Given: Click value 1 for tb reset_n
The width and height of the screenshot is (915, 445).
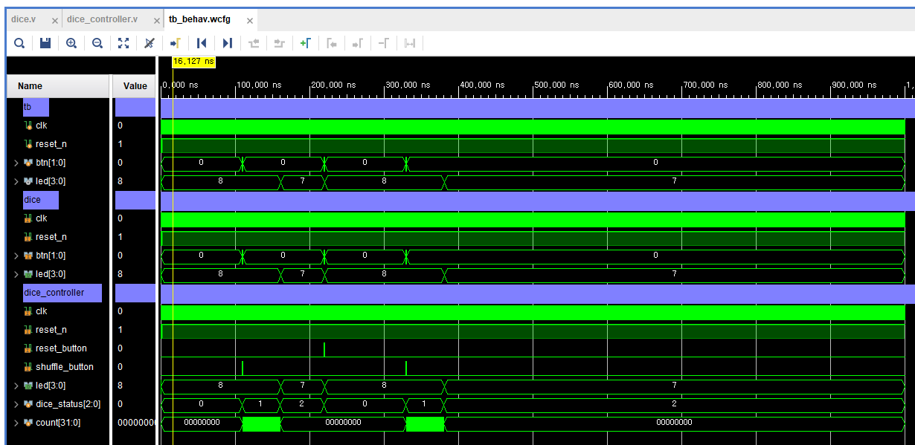Looking at the screenshot, I should [x=121, y=144].
